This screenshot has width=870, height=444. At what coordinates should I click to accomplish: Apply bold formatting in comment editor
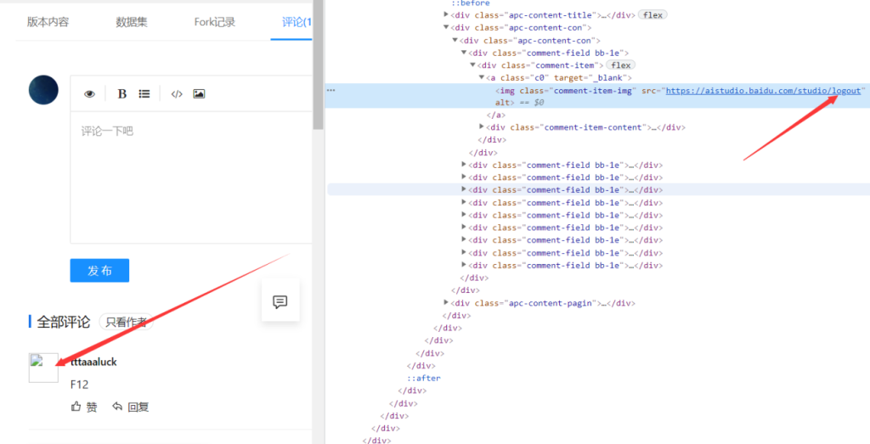122,94
